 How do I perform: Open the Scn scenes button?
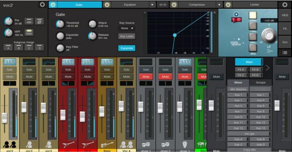click(x=285, y=42)
